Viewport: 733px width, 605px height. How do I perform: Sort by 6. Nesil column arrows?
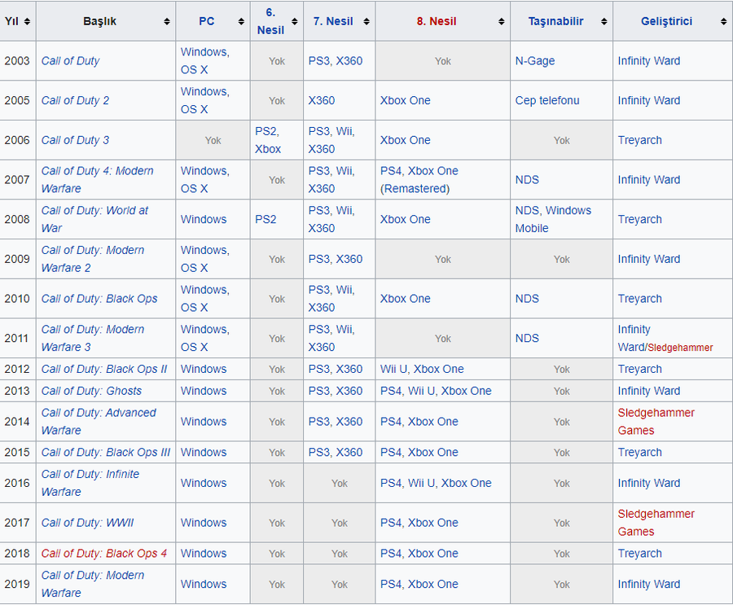pyautogui.click(x=295, y=21)
